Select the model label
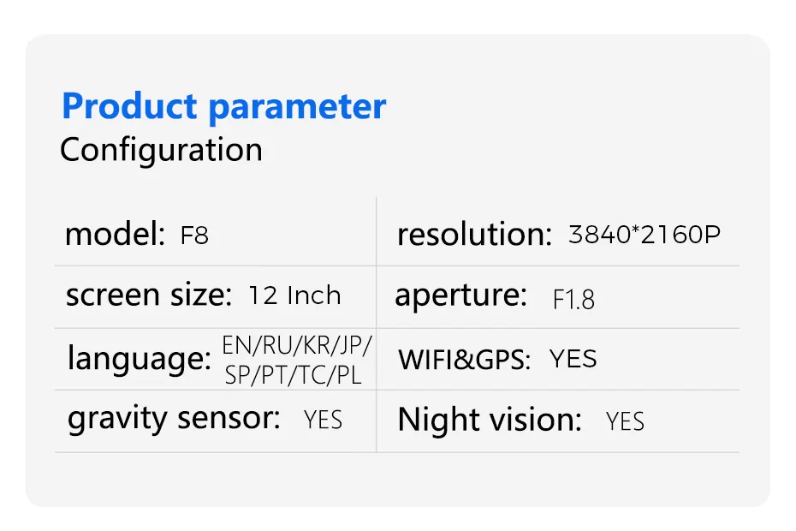796x531 pixels. click(x=115, y=234)
